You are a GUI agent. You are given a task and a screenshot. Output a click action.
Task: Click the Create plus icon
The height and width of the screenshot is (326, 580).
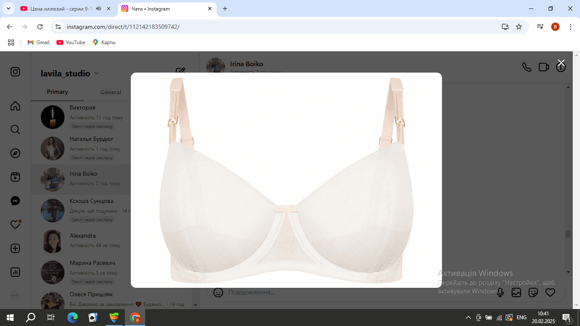(15, 248)
